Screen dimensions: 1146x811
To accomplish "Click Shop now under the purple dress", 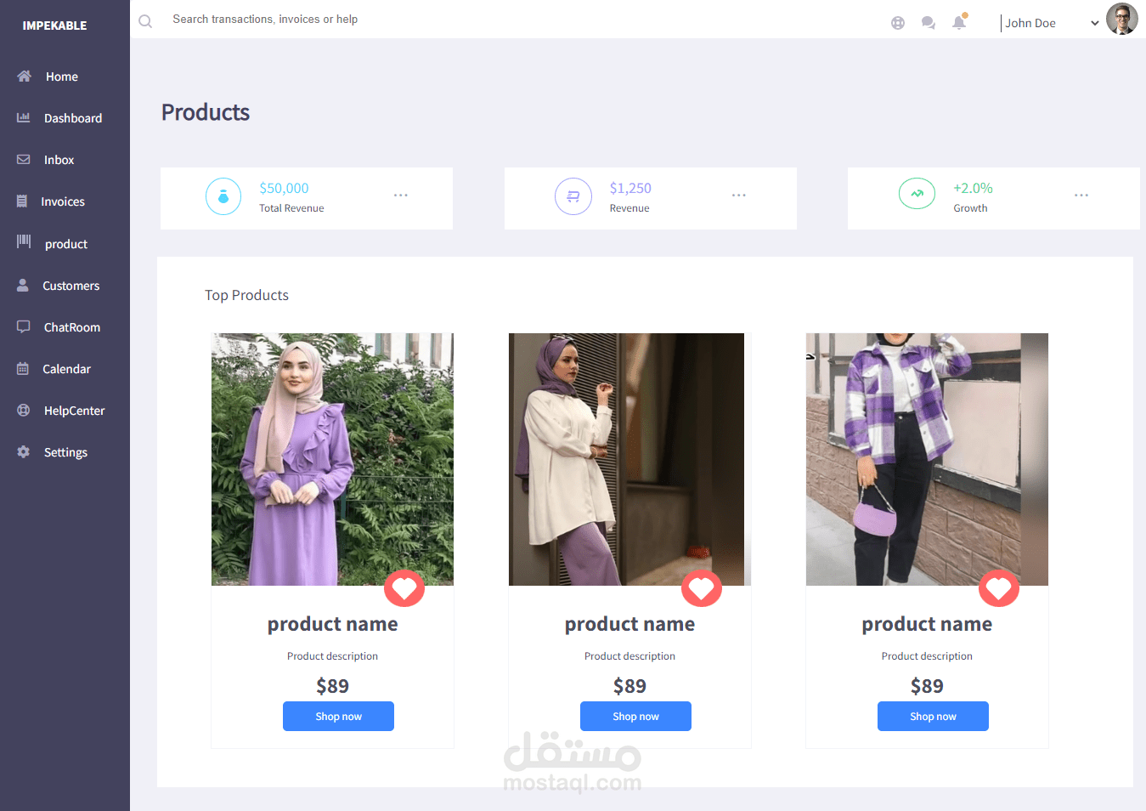I will tap(338, 717).
